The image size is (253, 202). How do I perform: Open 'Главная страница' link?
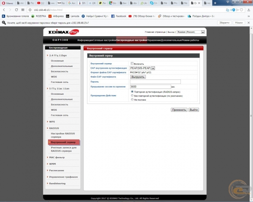point(155,32)
